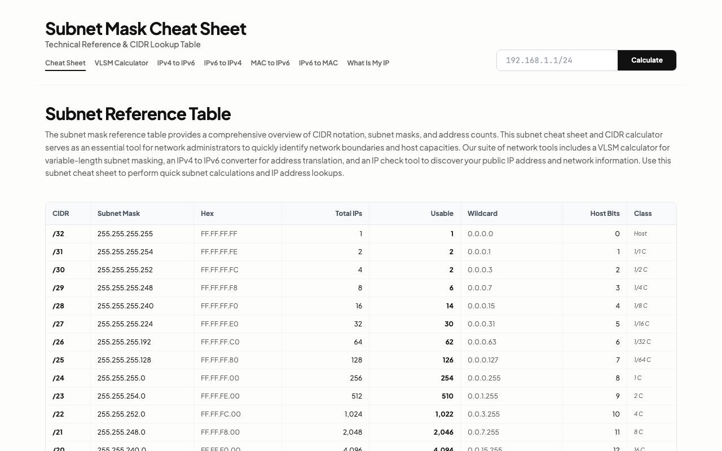The image size is (722, 451).
Task: Click subnet mask 255.255.255.248
Action: coord(125,288)
